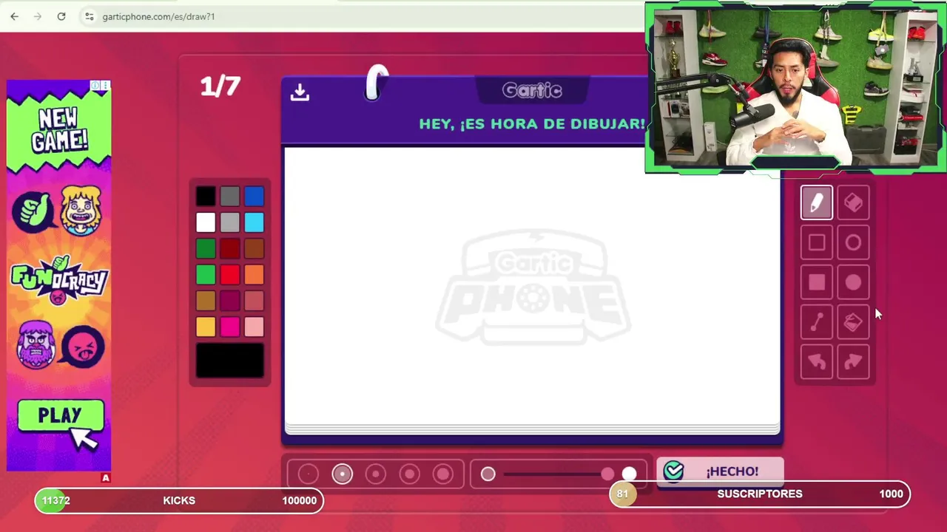Pick the brown color swatch
947x532 pixels.
(254, 248)
